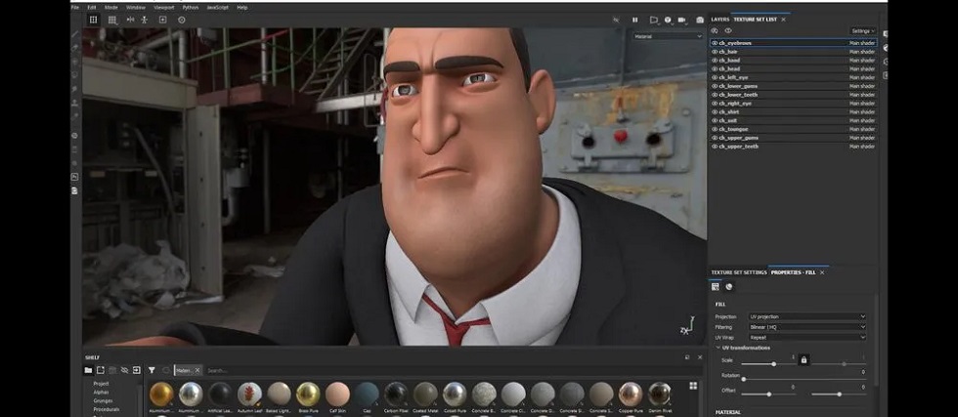Click the shelf grid view icon
Image resolution: width=958 pixels, height=417 pixels.
pyautogui.click(x=693, y=386)
